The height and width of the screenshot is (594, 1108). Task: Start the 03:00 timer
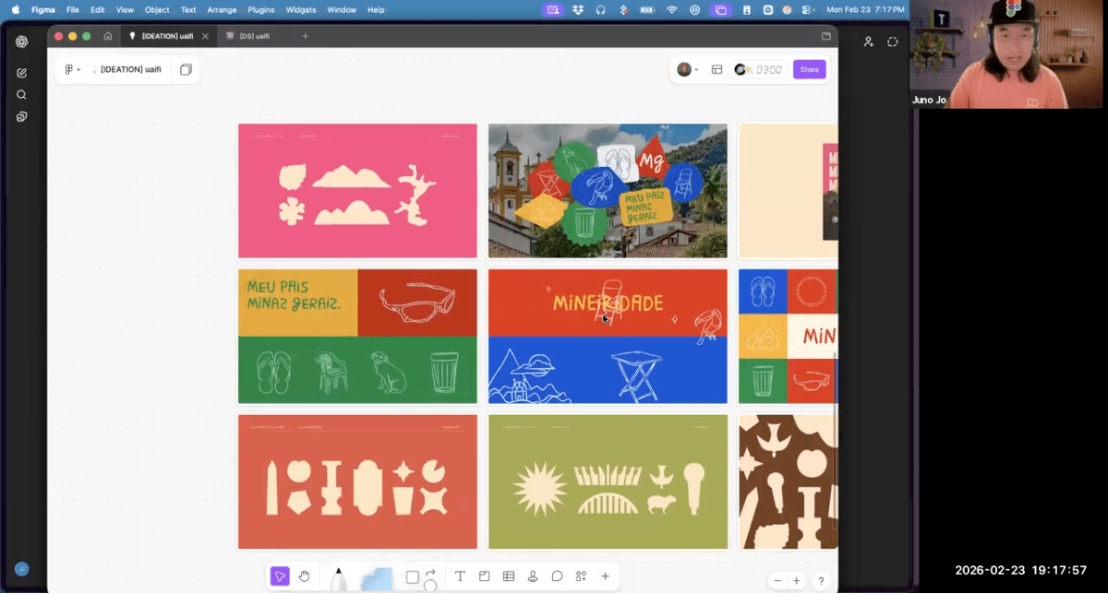tap(759, 69)
